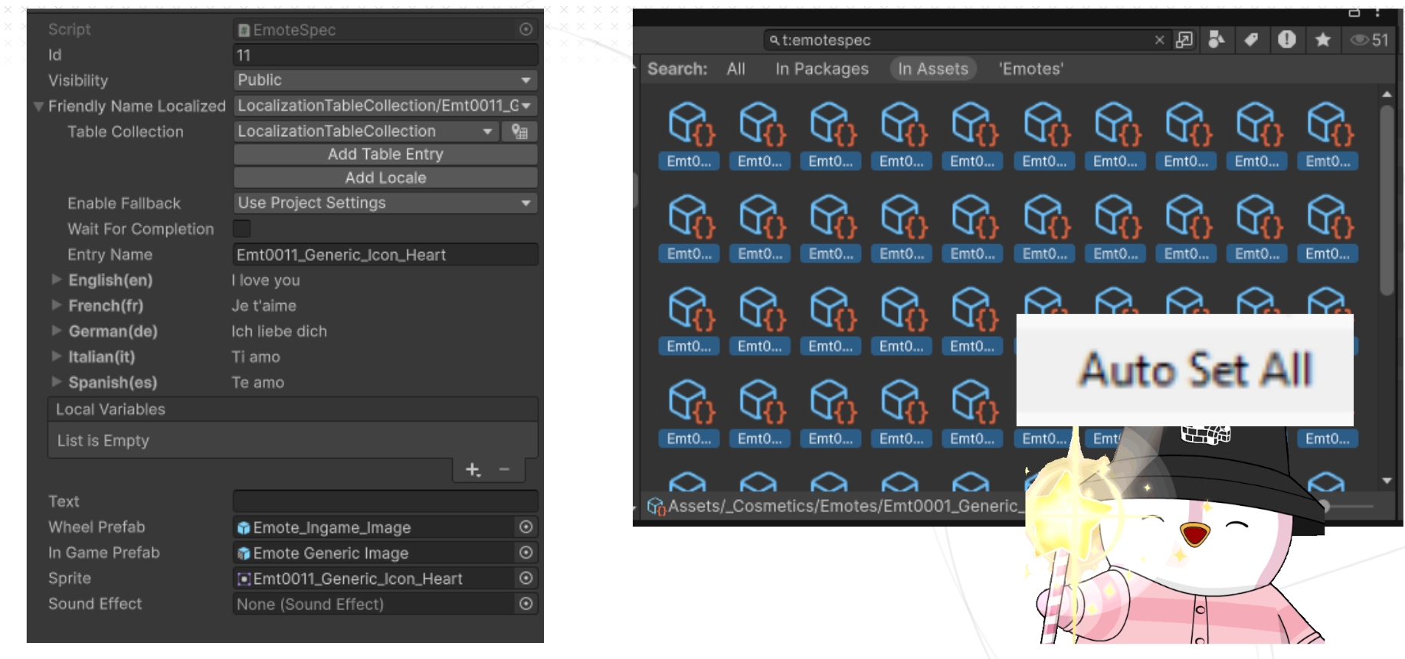The width and height of the screenshot is (1405, 659).
Task: Click the 'Te amo' Spanish translation
Action: click(257, 382)
